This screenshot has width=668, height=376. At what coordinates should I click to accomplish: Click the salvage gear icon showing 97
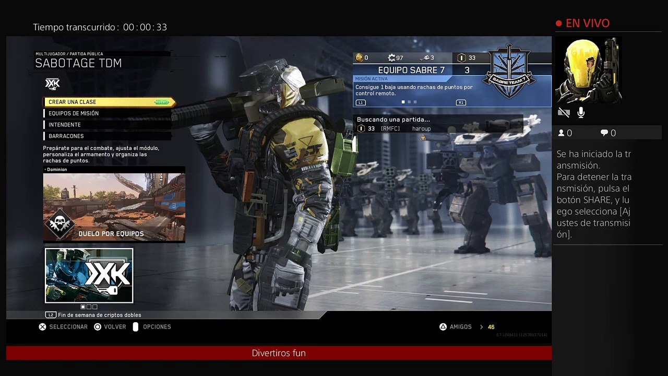[391, 57]
